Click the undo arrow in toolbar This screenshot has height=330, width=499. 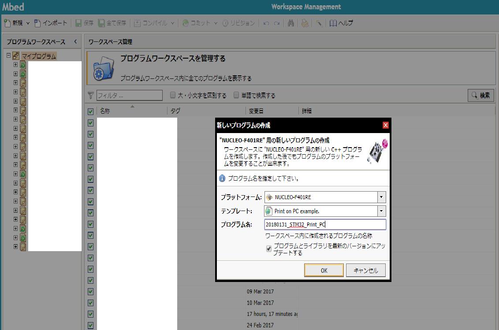coord(266,23)
